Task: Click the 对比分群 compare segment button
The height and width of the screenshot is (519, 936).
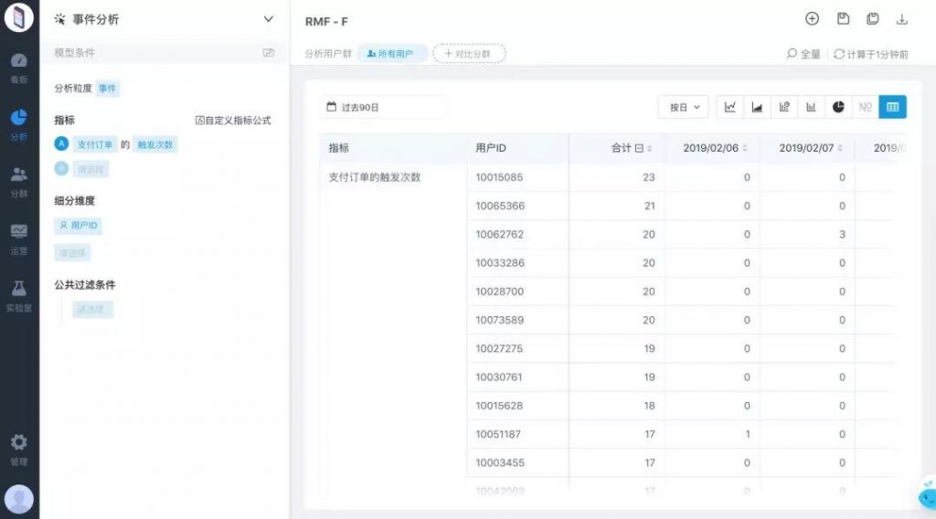Action: pyautogui.click(x=469, y=54)
